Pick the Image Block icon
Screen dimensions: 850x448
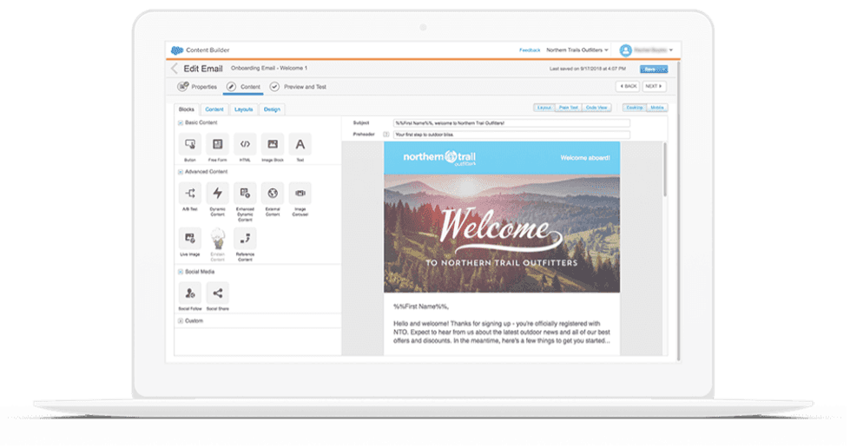pos(273,144)
